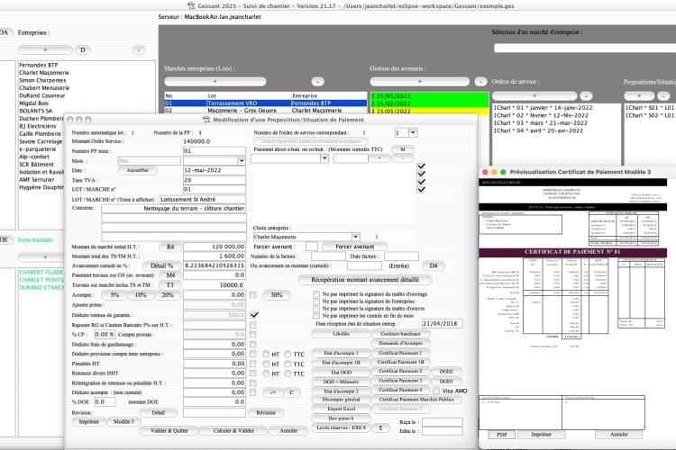Viewport: 676px width, 450px height.
Task: Select TTC radio on Retenues divers HHT row
Action: [x=288, y=373]
